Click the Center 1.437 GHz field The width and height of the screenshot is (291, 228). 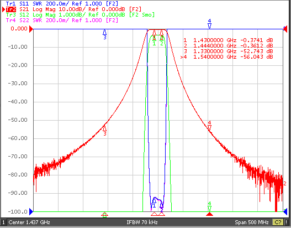click(29, 222)
